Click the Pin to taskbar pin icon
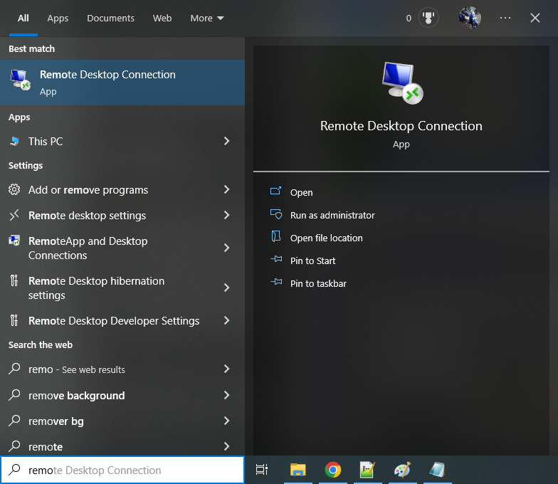This screenshot has height=484, width=558. pos(276,282)
